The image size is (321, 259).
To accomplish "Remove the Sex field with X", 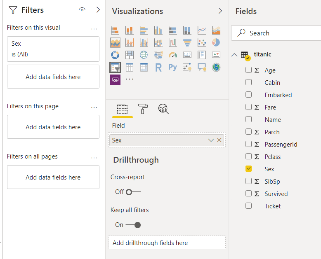I will tap(220, 140).
